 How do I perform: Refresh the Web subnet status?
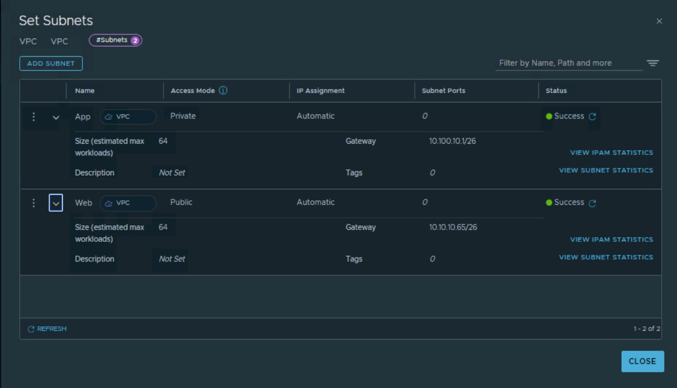[x=593, y=203]
